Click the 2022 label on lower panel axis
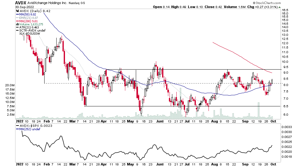 click(19, 164)
